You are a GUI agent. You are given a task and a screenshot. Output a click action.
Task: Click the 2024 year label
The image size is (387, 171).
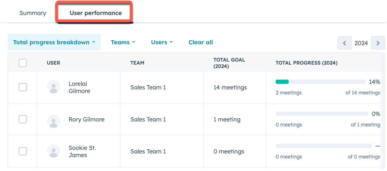pyautogui.click(x=361, y=43)
